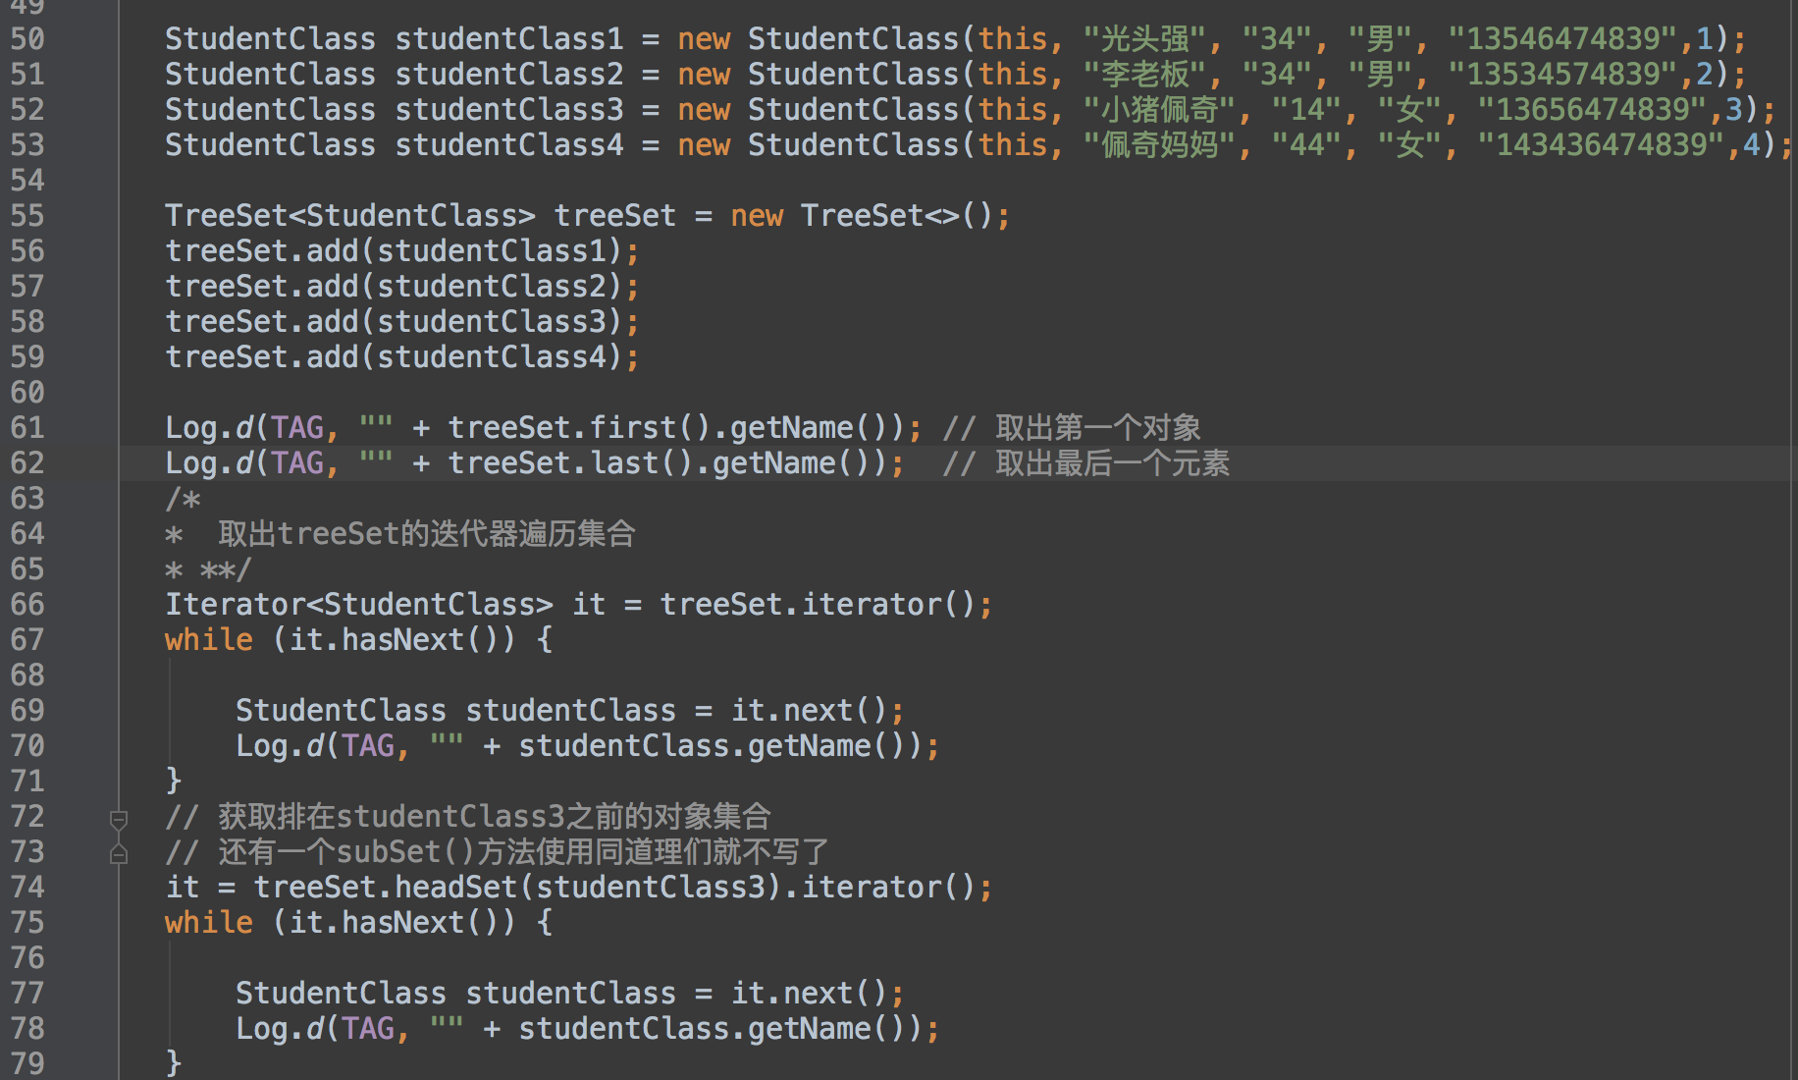Click the comment 取出最后一个元素
Image resolution: width=1798 pixels, height=1080 pixels.
(1085, 463)
